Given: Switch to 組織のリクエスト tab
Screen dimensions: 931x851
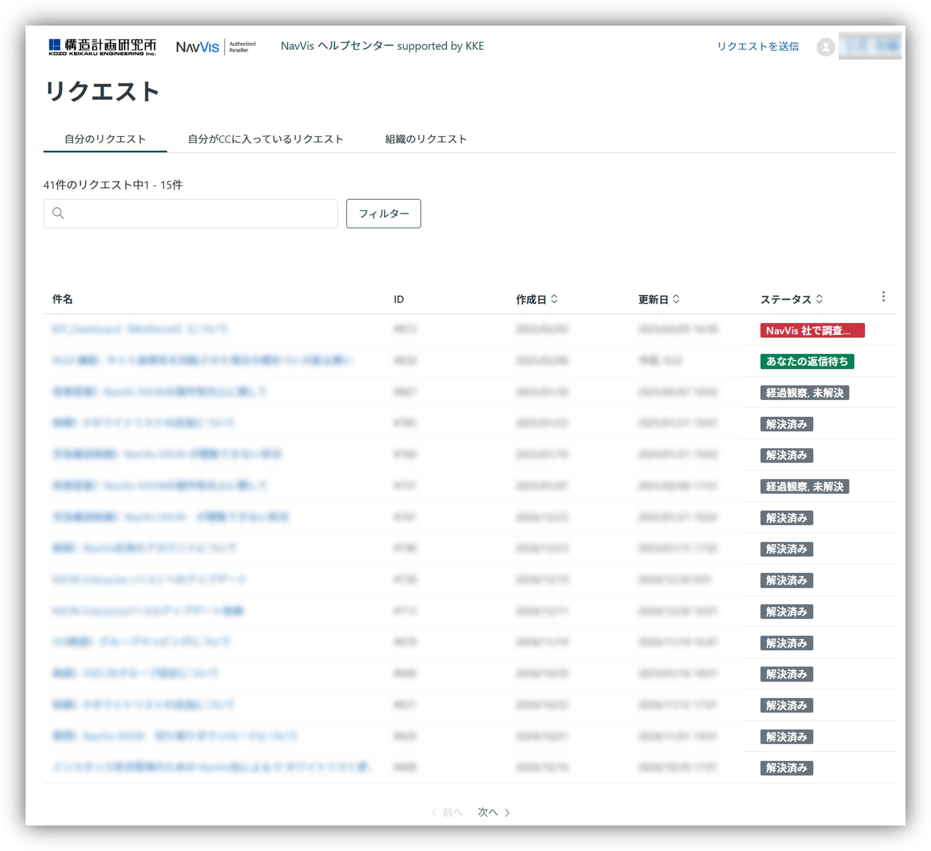Looking at the screenshot, I should point(426,139).
